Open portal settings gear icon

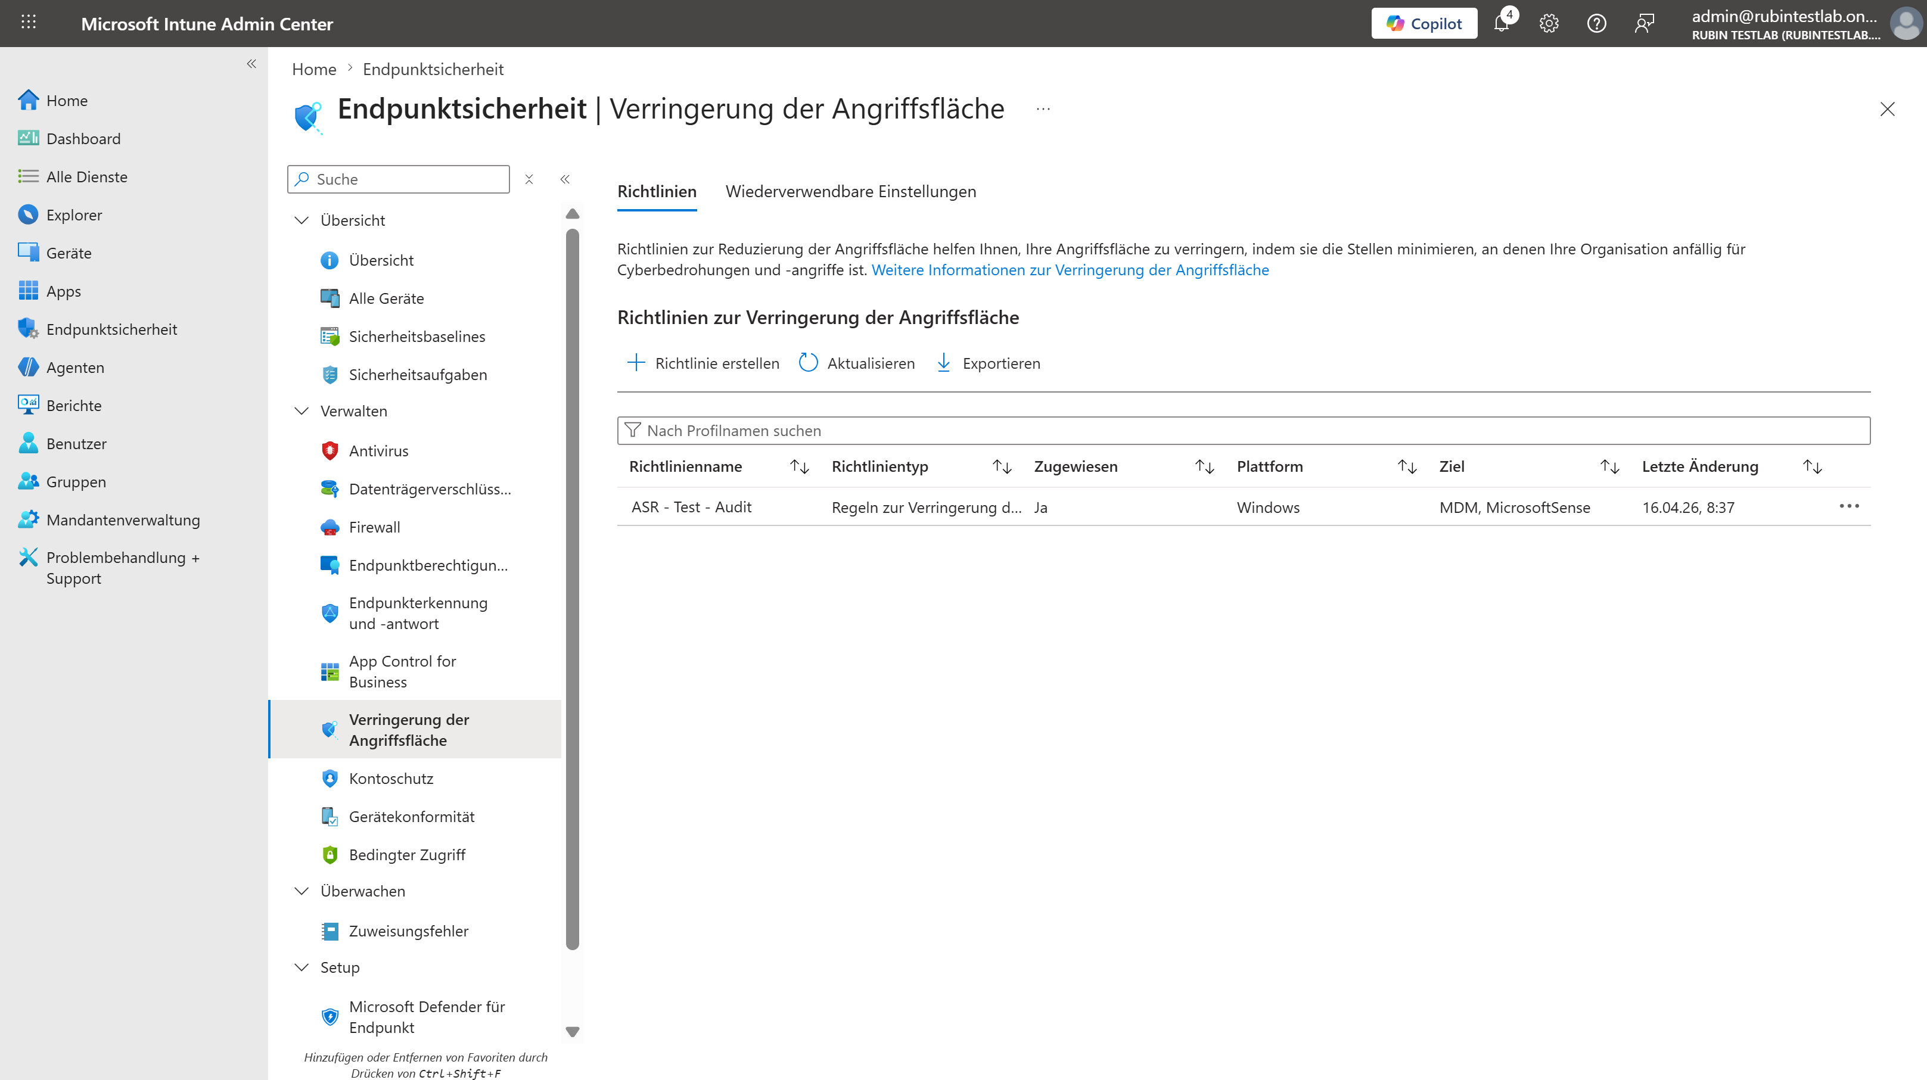(x=1549, y=24)
